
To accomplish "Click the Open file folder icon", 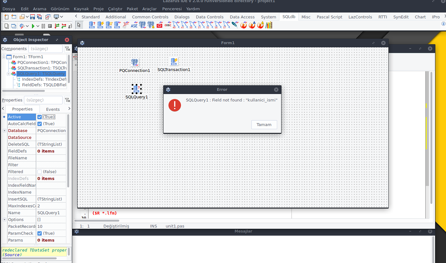I will (x=22, y=17).
